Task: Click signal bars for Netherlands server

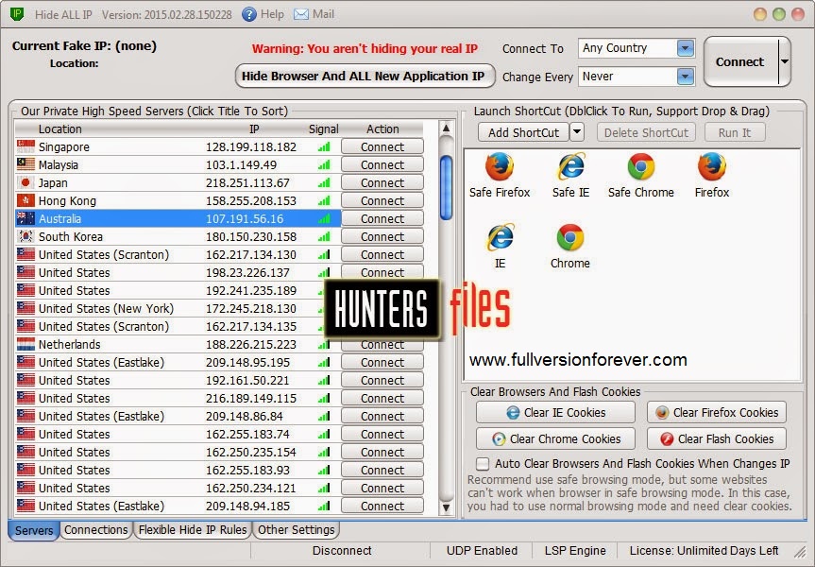Action: [x=324, y=345]
